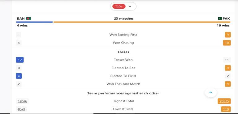
Task: Click the Tosses section heading
Action: point(123,52)
